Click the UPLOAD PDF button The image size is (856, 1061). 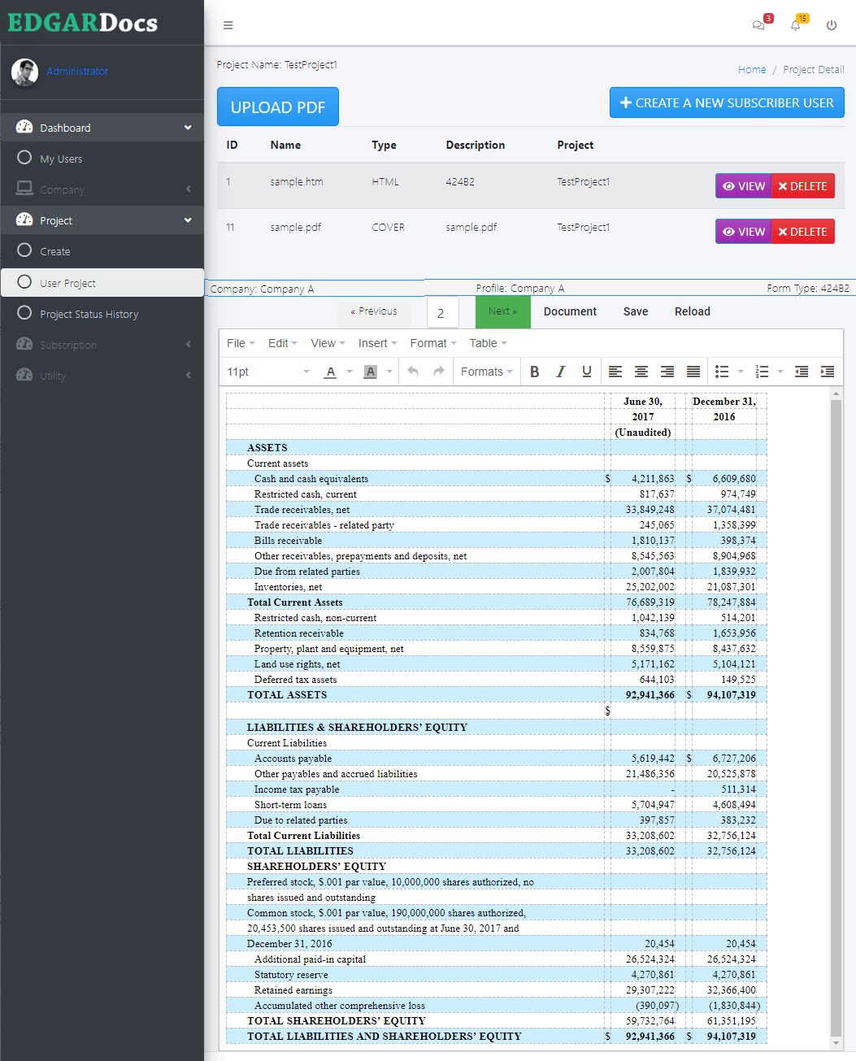[x=278, y=107]
